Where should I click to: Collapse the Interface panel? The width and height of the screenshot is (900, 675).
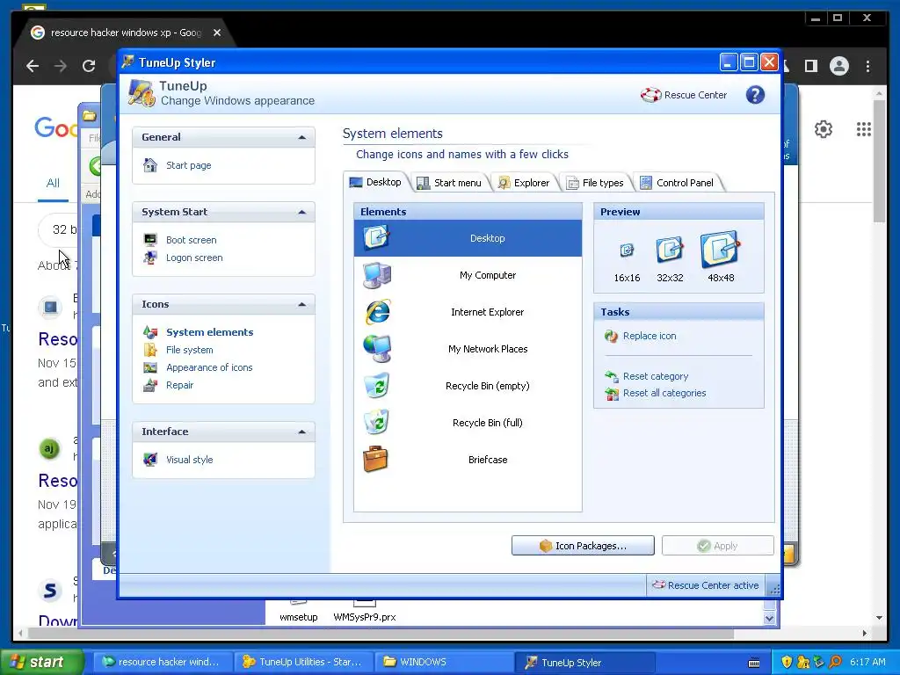coord(302,432)
